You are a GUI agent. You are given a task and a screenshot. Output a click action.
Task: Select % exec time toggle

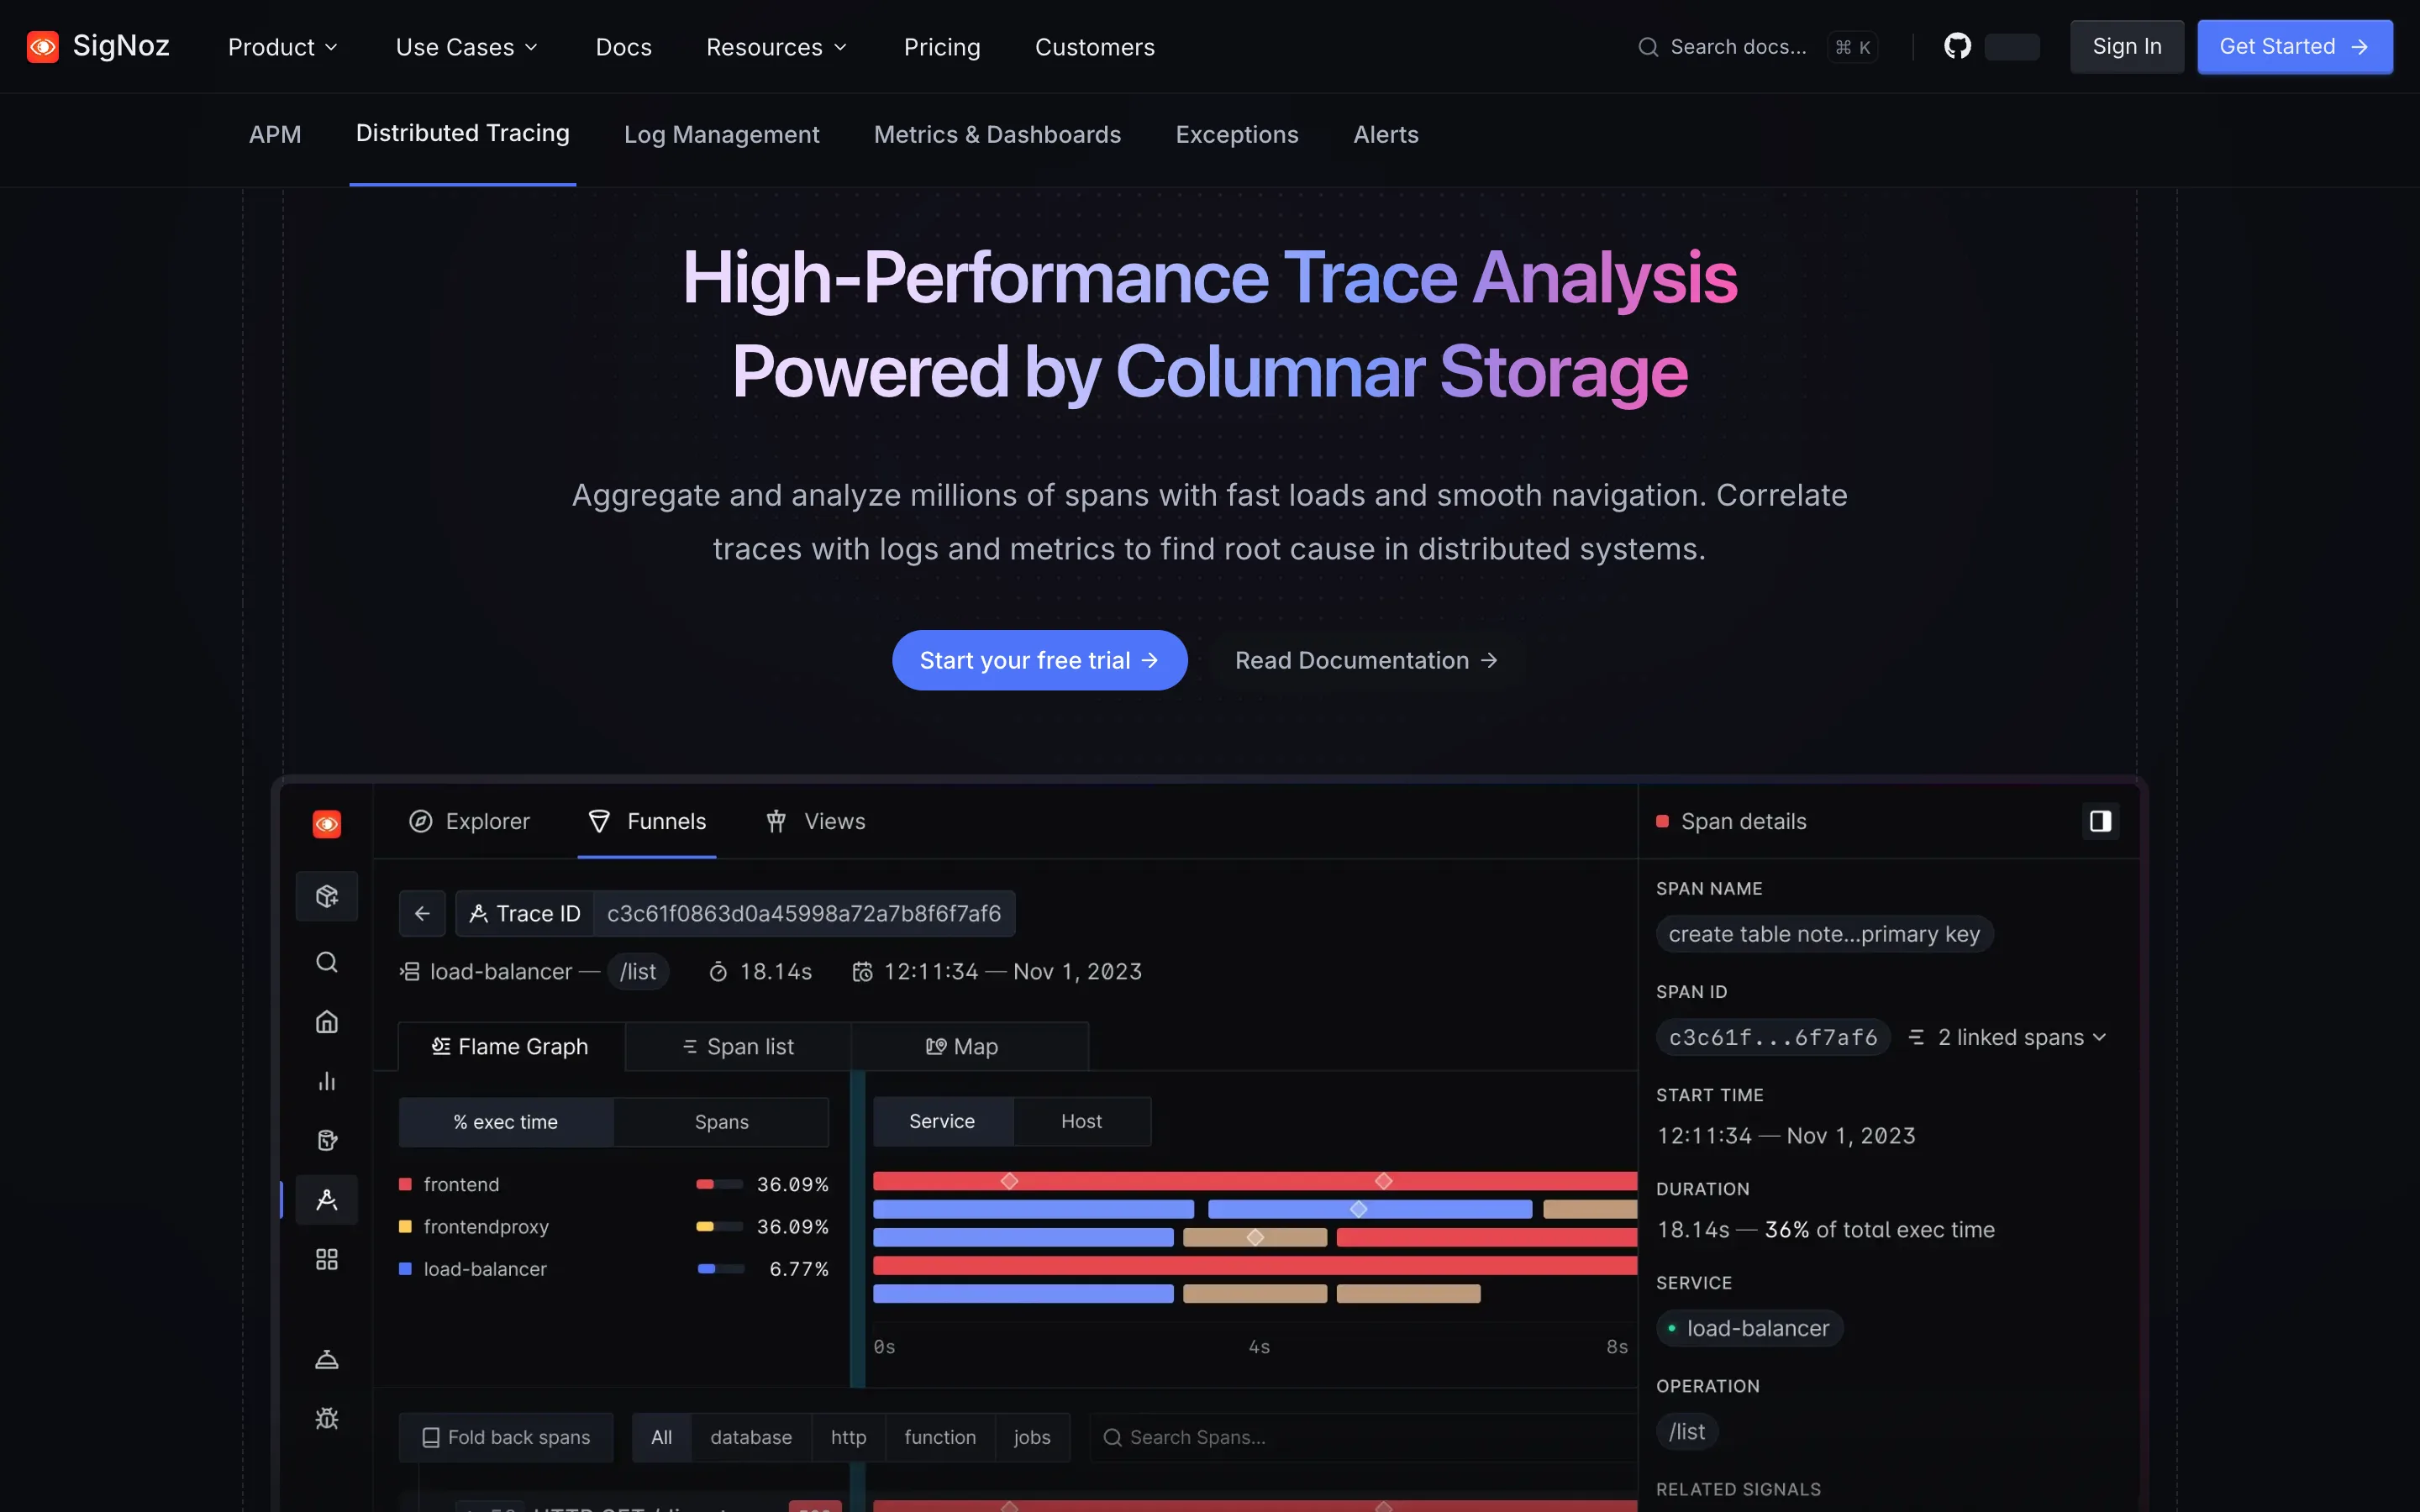pos(506,1122)
